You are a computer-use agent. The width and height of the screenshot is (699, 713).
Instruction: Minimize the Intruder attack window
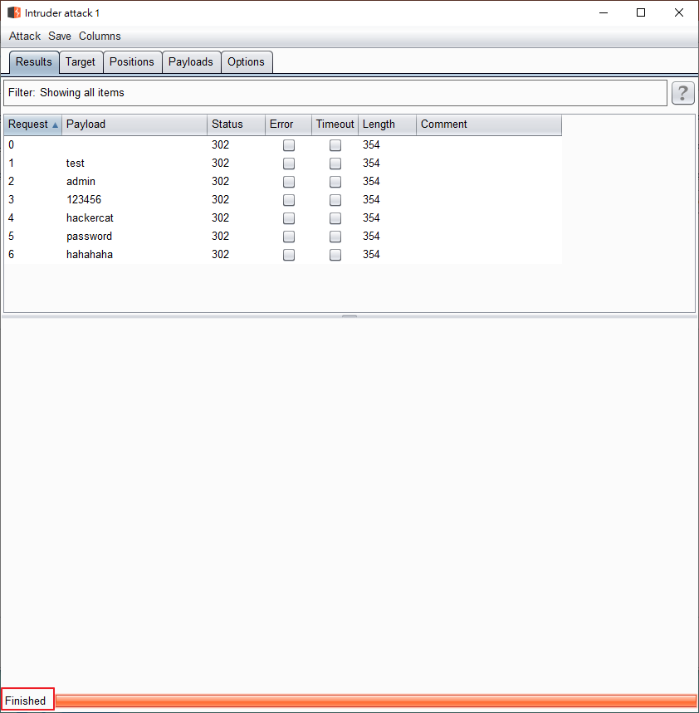coord(604,12)
